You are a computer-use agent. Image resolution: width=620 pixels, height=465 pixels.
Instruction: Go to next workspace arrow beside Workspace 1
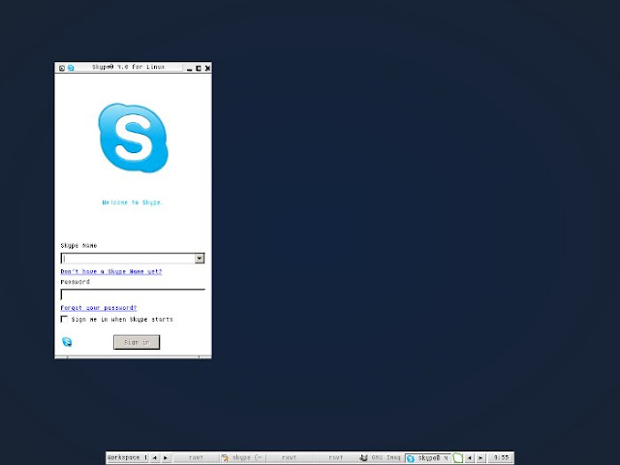tap(166, 458)
